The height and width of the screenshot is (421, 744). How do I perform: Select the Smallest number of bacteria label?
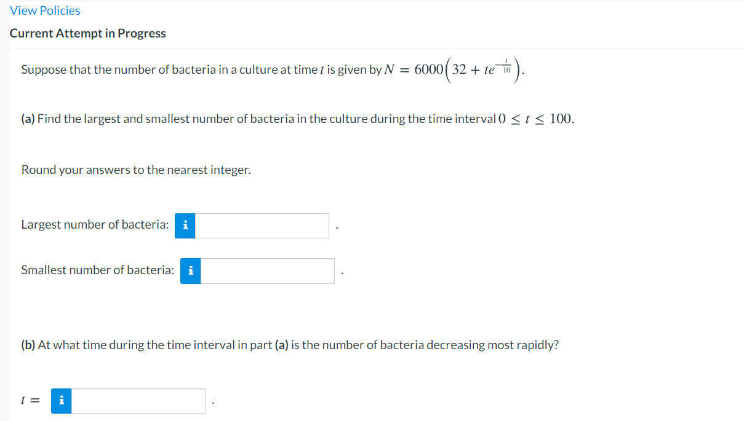[x=95, y=269]
